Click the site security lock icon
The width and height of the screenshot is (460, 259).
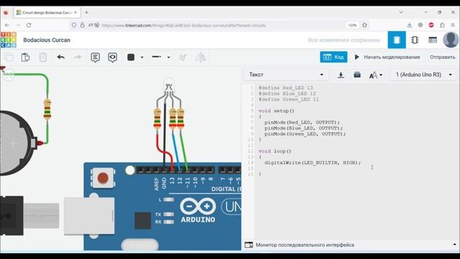tap(83, 25)
